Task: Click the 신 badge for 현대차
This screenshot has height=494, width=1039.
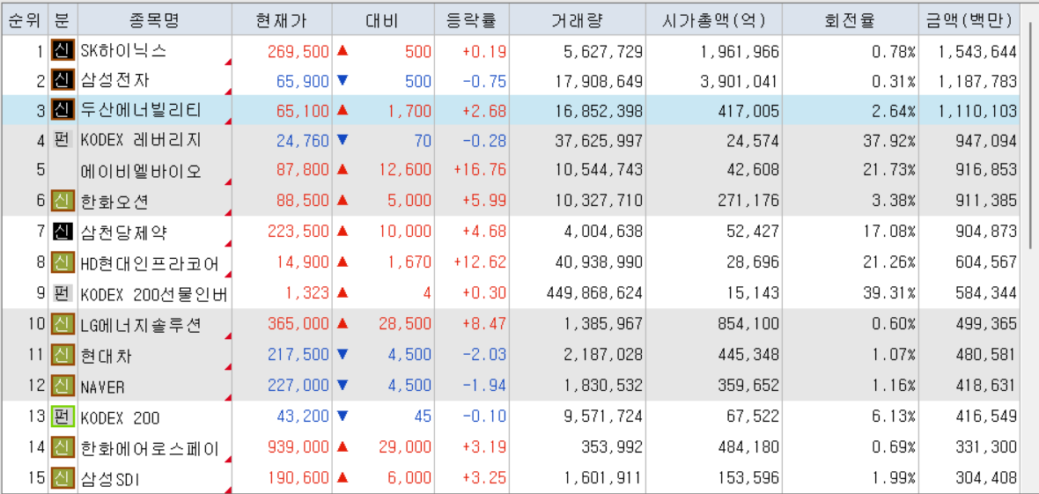Action: click(62, 355)
